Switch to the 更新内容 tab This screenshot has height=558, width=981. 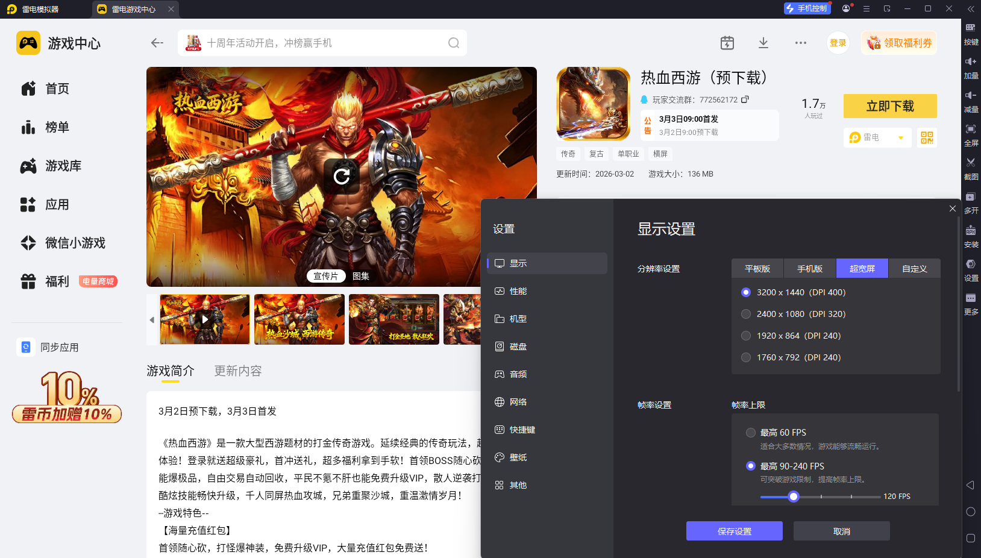(x=238, y=371)
